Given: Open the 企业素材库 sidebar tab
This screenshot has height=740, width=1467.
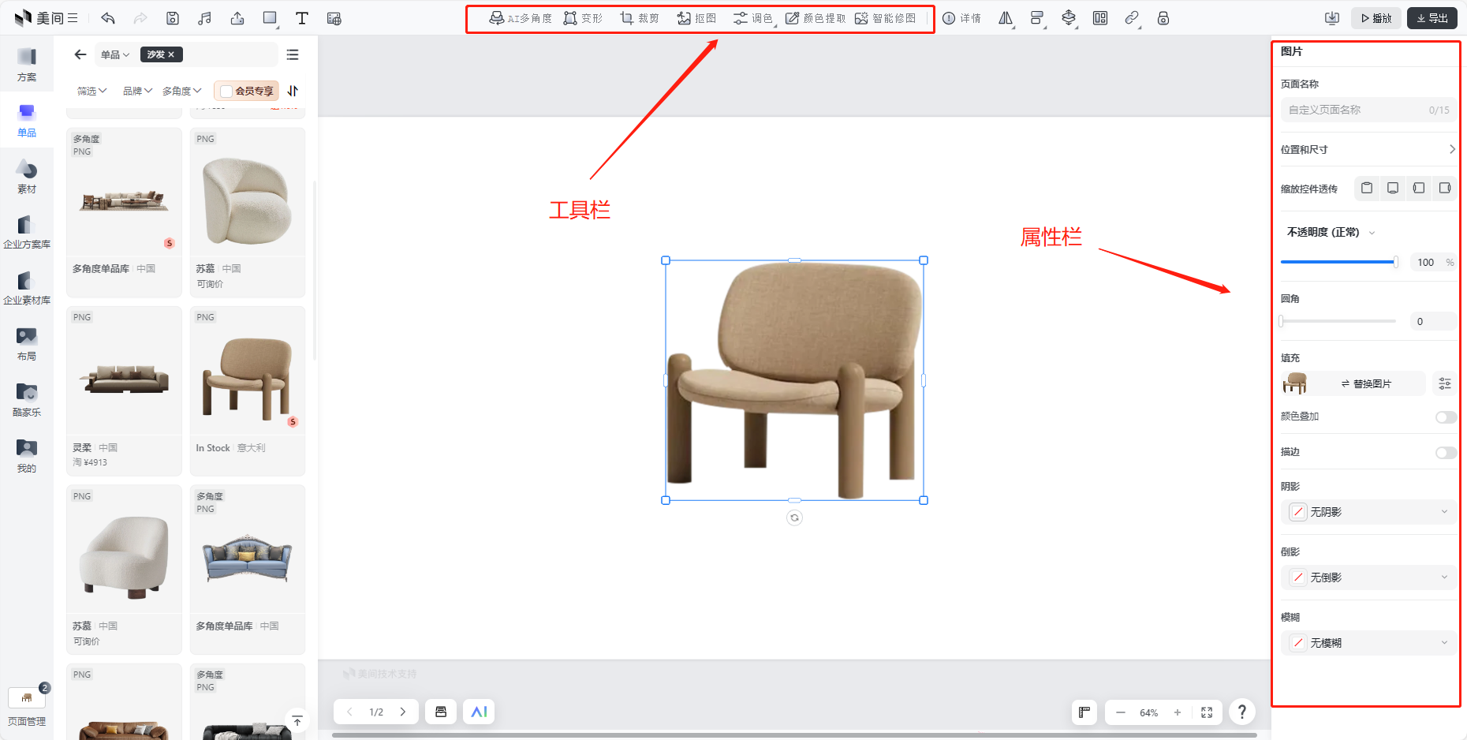Looking at the screenshot, I should pyautogui.click(x=27, y=288).
